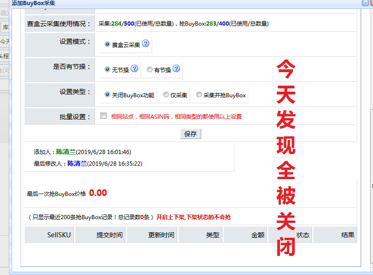Select the 无节操 radio option

tap(107, 69)
